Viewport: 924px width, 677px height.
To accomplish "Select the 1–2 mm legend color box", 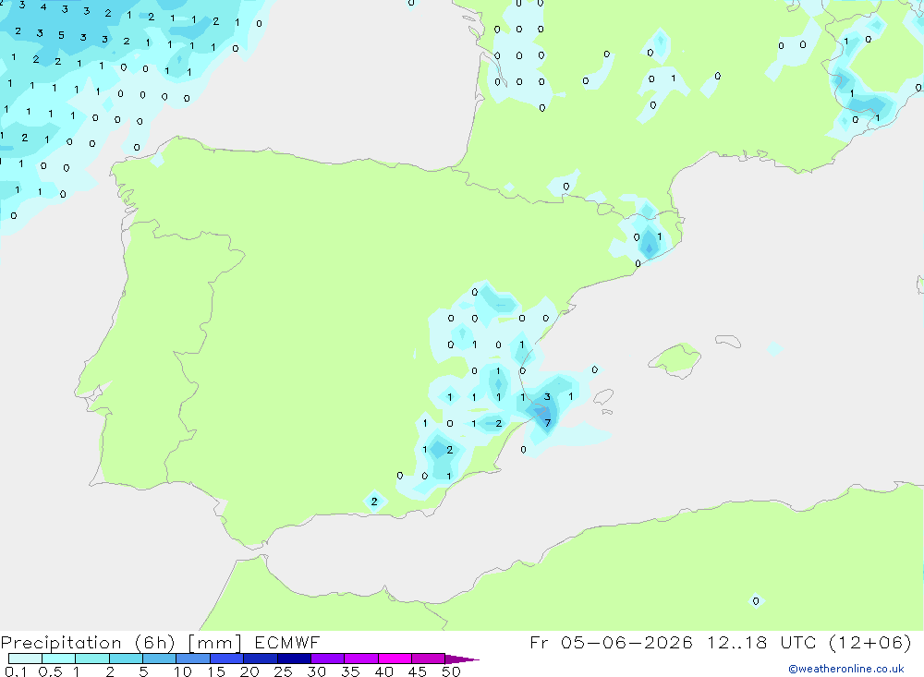I will click(91, 659).
